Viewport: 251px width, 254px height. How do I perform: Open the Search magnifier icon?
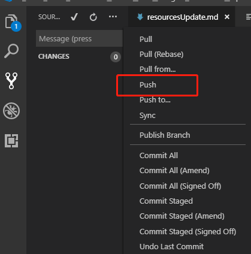(x=11, y=51)
